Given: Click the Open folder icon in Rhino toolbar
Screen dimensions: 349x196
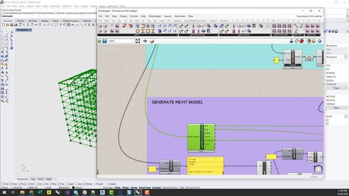Looking at the screenshot, I should coord(7,25).
